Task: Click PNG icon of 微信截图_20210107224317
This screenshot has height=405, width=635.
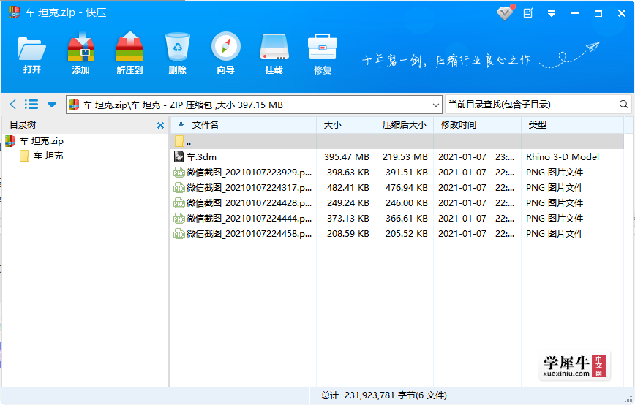Action: 179,188
